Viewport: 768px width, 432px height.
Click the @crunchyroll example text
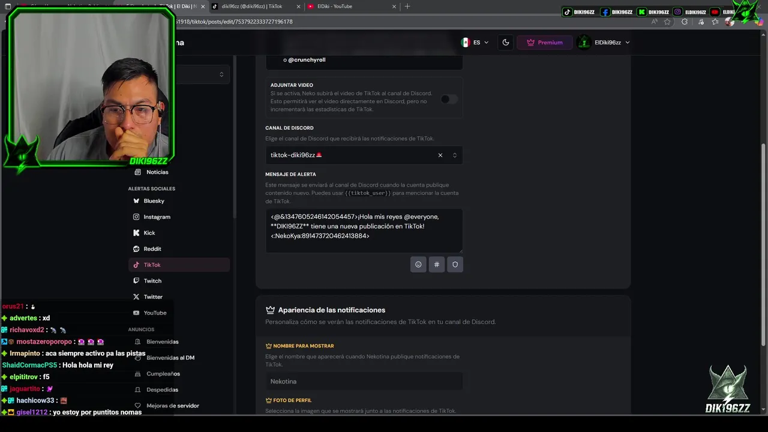[x=307, y=60]
